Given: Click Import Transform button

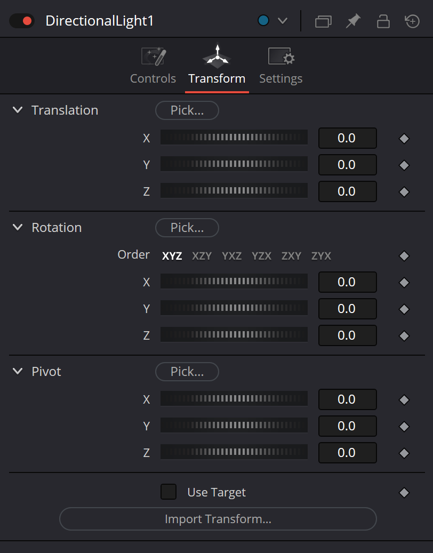Looking at the screenshot, I should coord(218,519).
